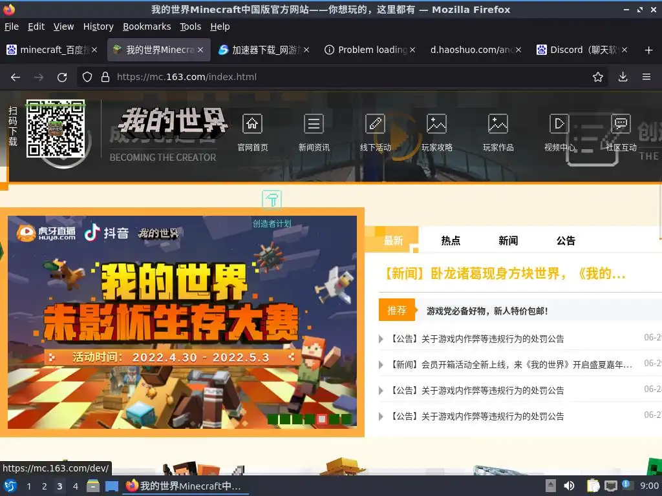Switch to the minecraft_百度 tab

52,50
